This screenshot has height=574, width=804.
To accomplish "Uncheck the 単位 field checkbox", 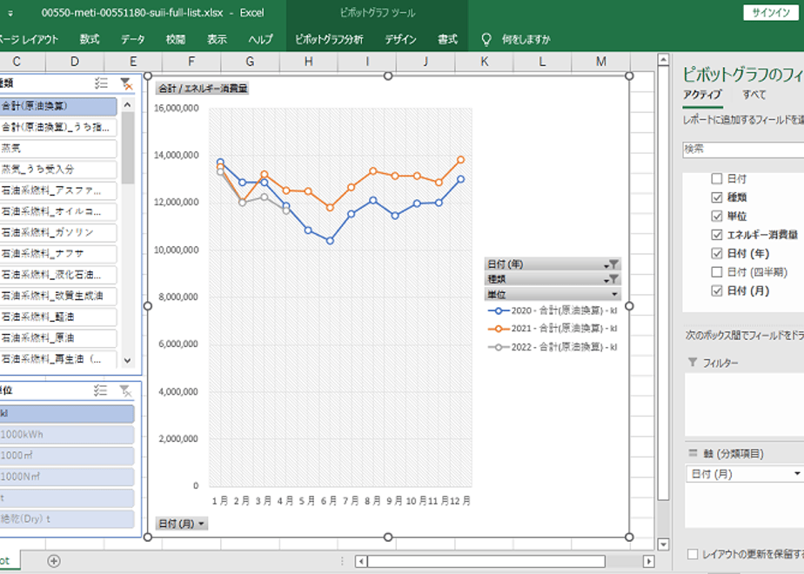I will [717, 216].
